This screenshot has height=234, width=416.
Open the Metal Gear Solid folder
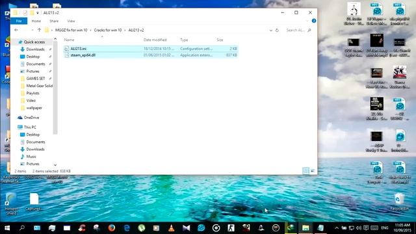point(39,86)
